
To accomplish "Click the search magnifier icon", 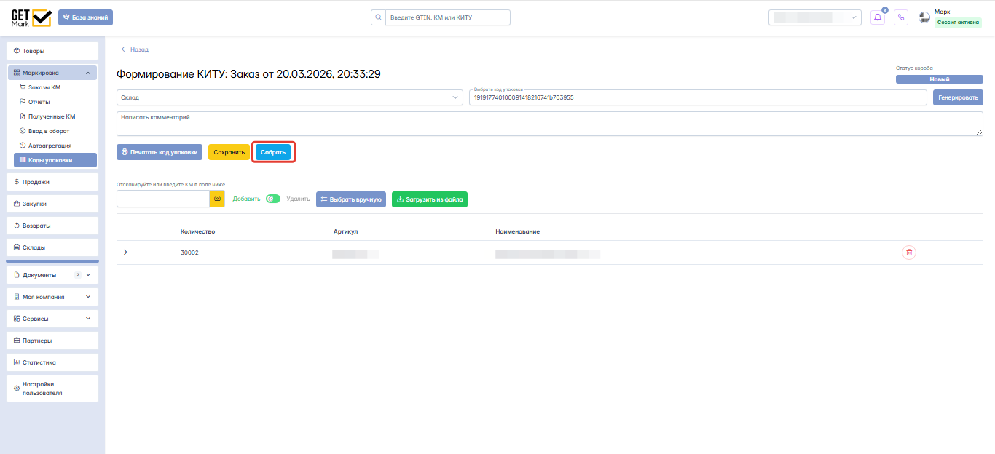I will (378, 17).
